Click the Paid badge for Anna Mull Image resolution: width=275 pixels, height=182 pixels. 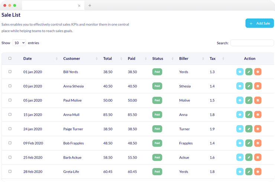point(157,114)
